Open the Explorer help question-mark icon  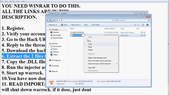(x=147, y=25)
